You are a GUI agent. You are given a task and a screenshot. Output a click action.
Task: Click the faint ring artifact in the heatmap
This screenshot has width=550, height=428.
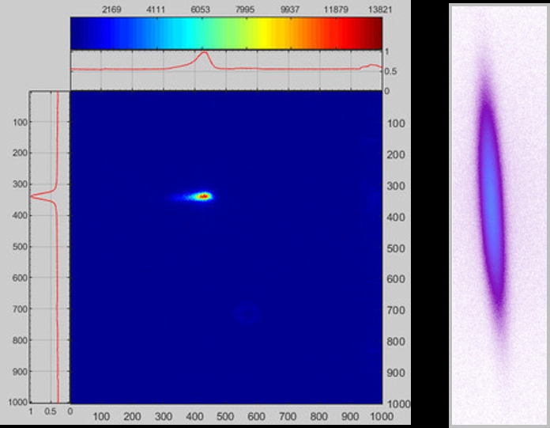tap(247, 315)
